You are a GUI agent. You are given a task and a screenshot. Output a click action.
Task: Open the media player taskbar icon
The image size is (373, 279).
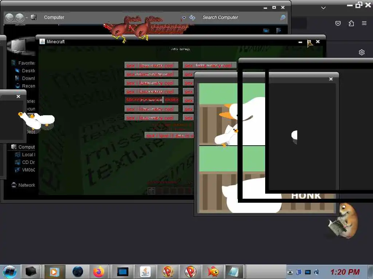[54, 272]
